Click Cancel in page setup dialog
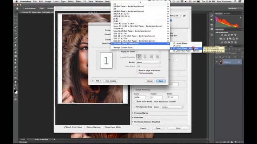Viewport: 257px width, 144px height. tap(150, 81)
